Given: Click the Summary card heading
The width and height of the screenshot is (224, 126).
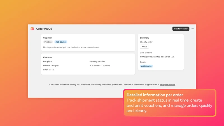Looking at the screenshot, I should click(x=144, y=38).
